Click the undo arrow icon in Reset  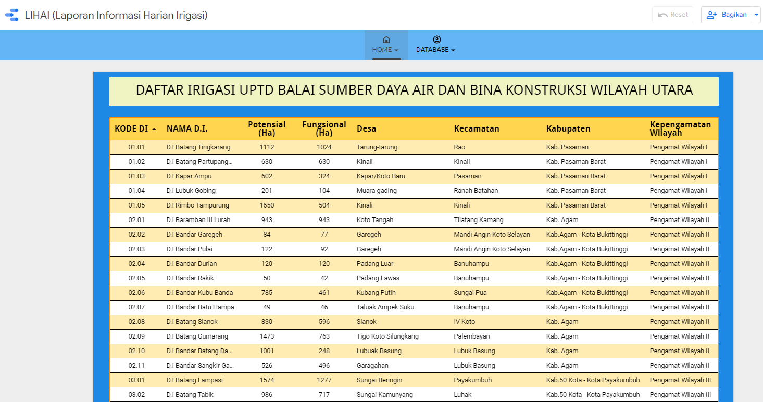tap(662, 15)
